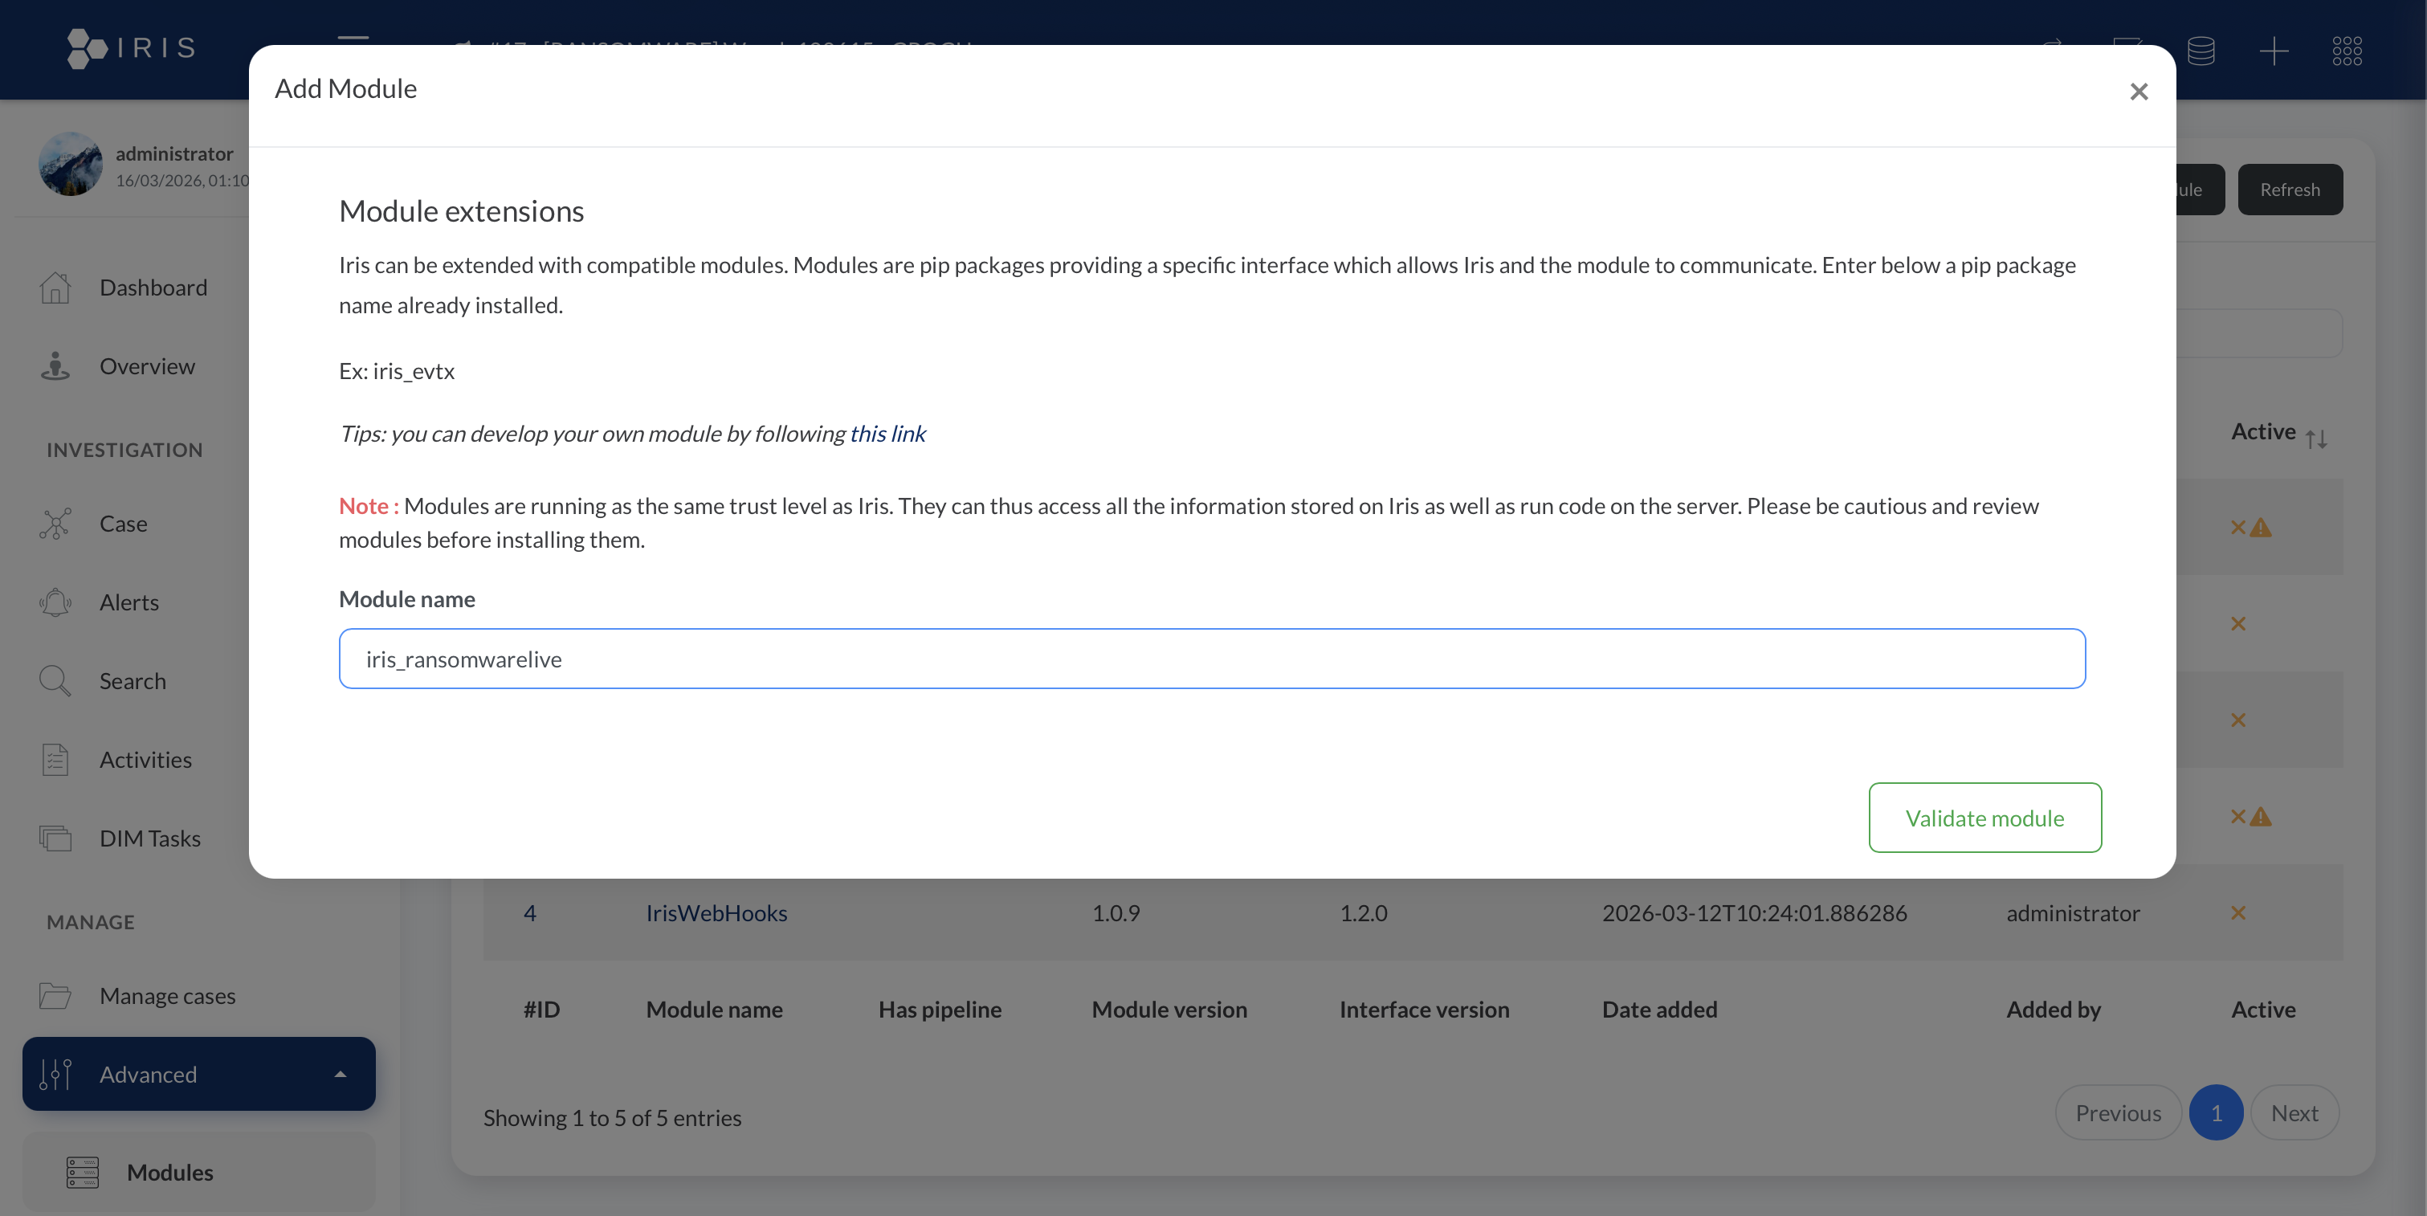Follow the 'this link' hyperlink

click(x=887, y=433)
